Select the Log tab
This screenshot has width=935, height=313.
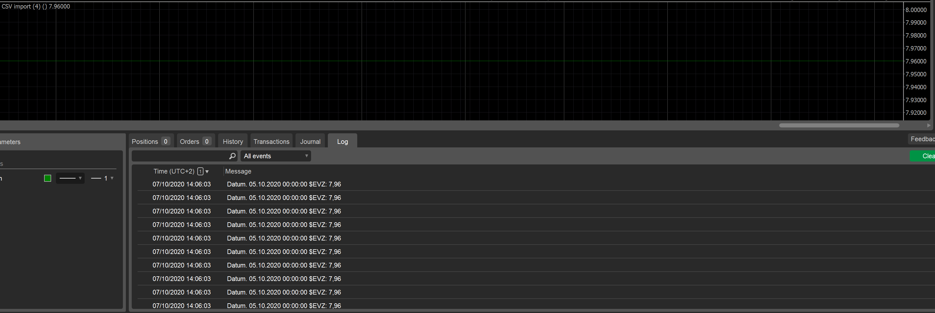click(342, 141)
